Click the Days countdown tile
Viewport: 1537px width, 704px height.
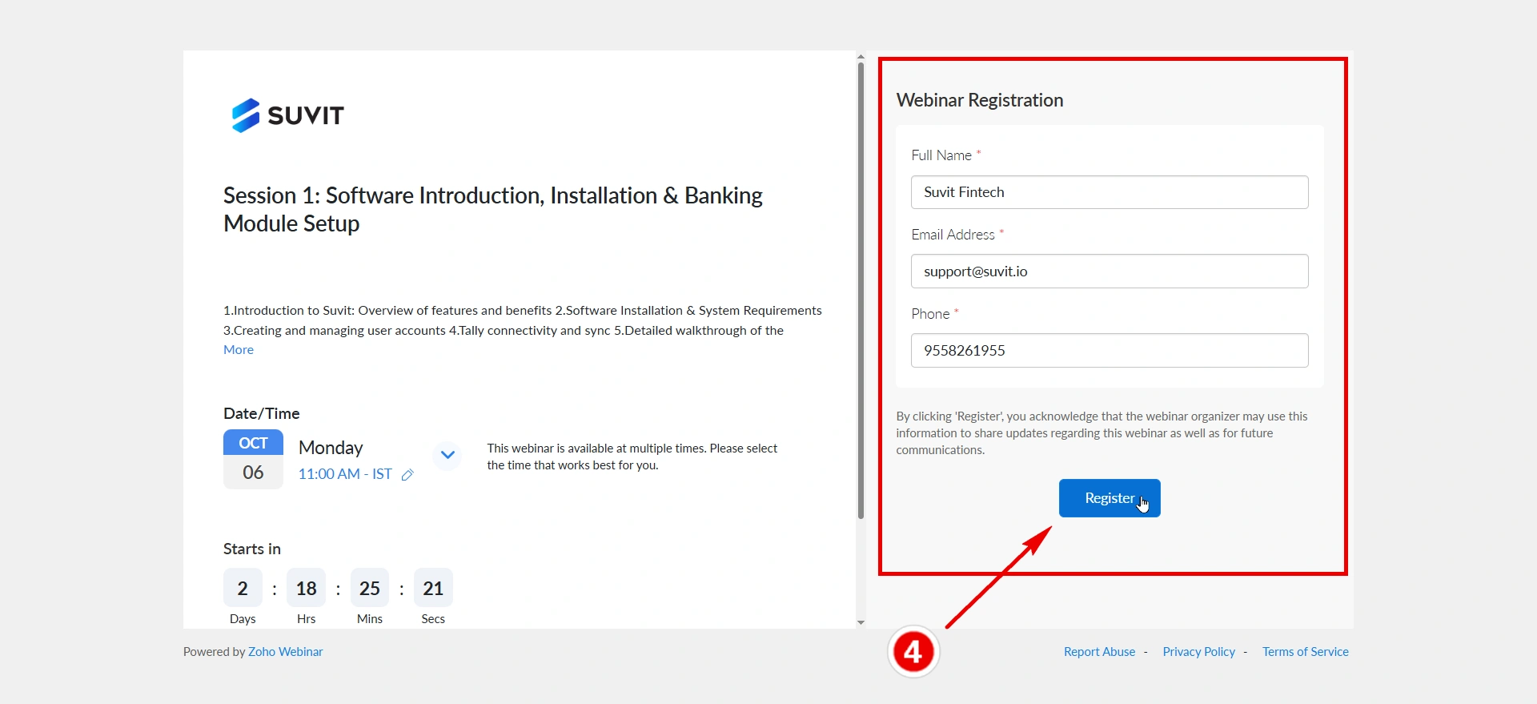pos(243,589)
